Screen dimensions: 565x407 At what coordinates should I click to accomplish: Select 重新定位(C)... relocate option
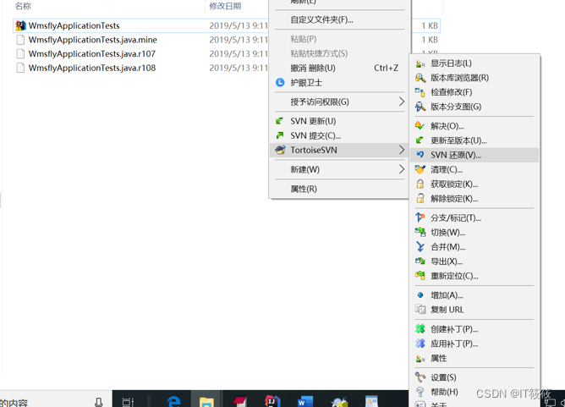coord(474,276)
